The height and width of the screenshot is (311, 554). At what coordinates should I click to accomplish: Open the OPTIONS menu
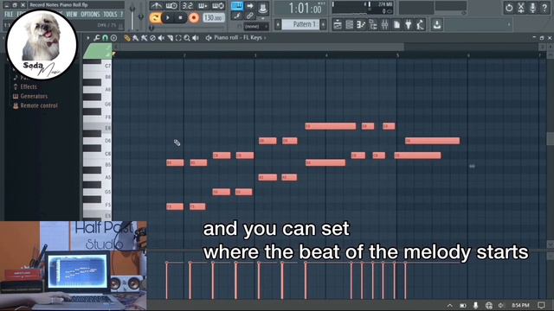coord(90,15)
